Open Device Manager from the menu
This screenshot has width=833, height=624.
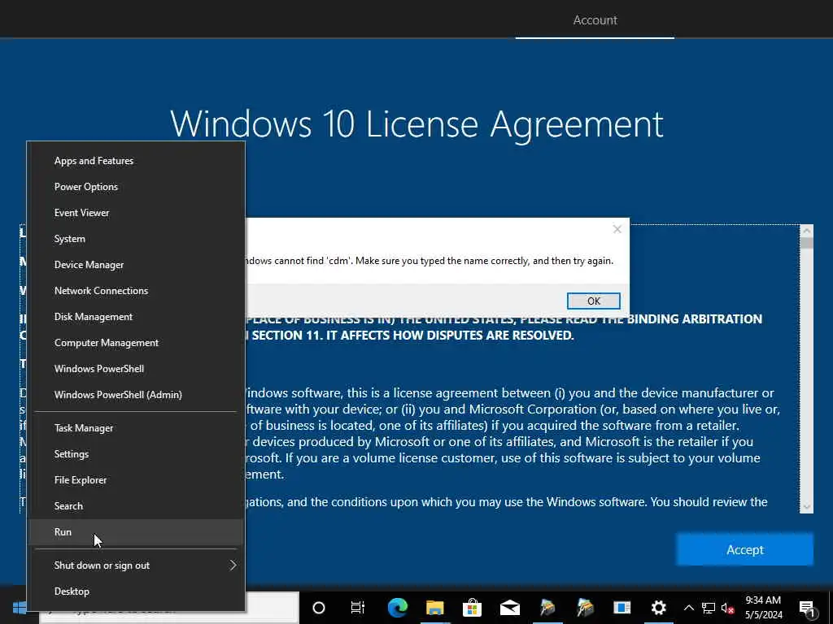tap(136, 265)
